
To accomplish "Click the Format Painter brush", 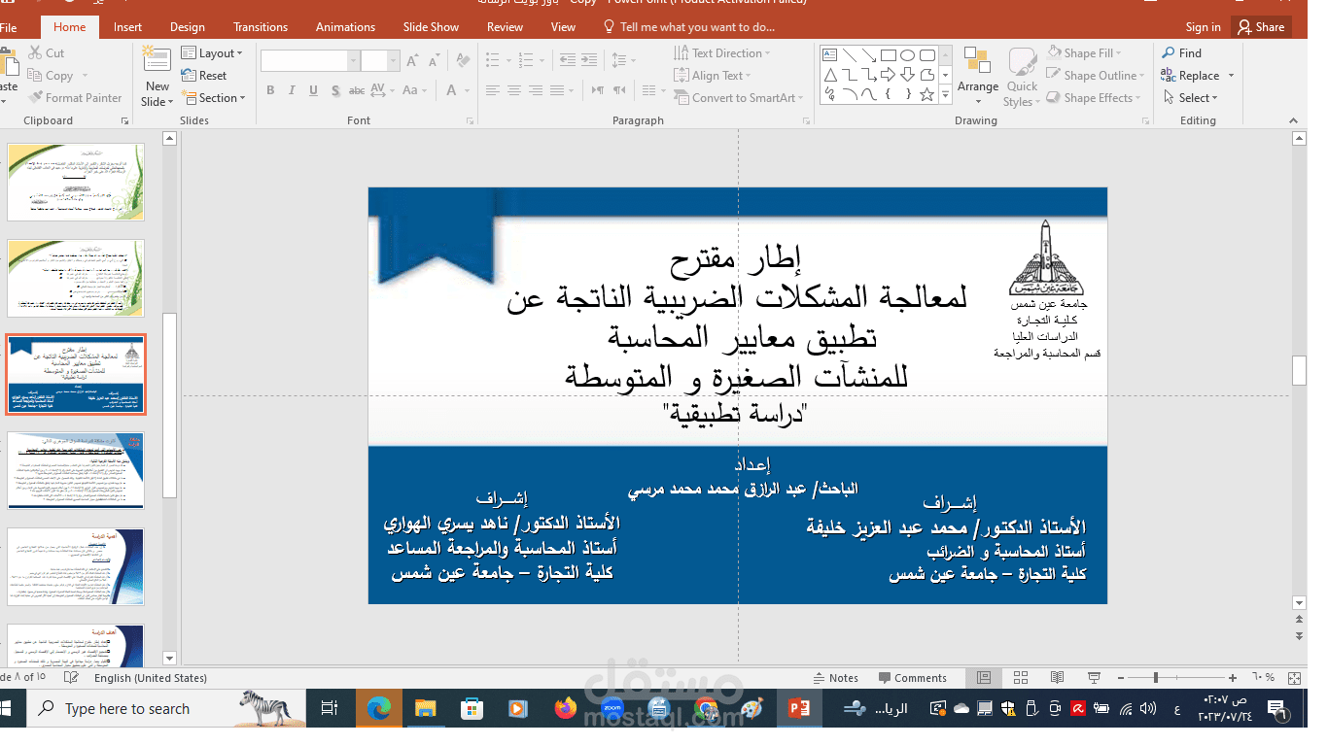I will [x=75, y=98].
